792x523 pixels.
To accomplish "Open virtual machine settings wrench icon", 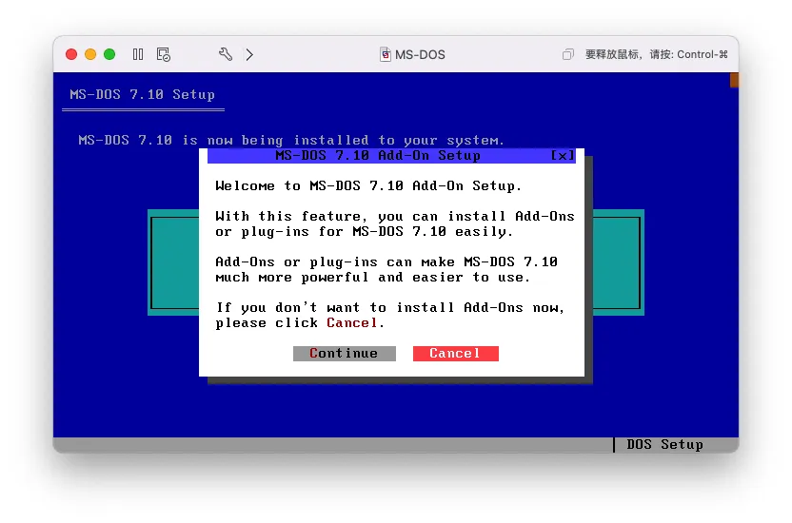I will click(226, 54).
